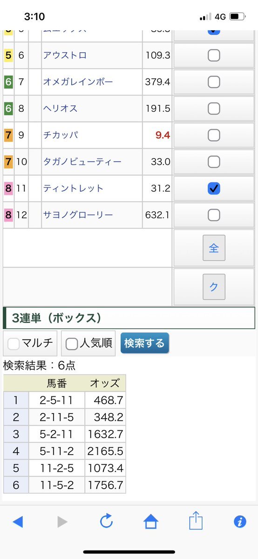
Task: Reload the page with refresh icon
Action: point(106,522)
